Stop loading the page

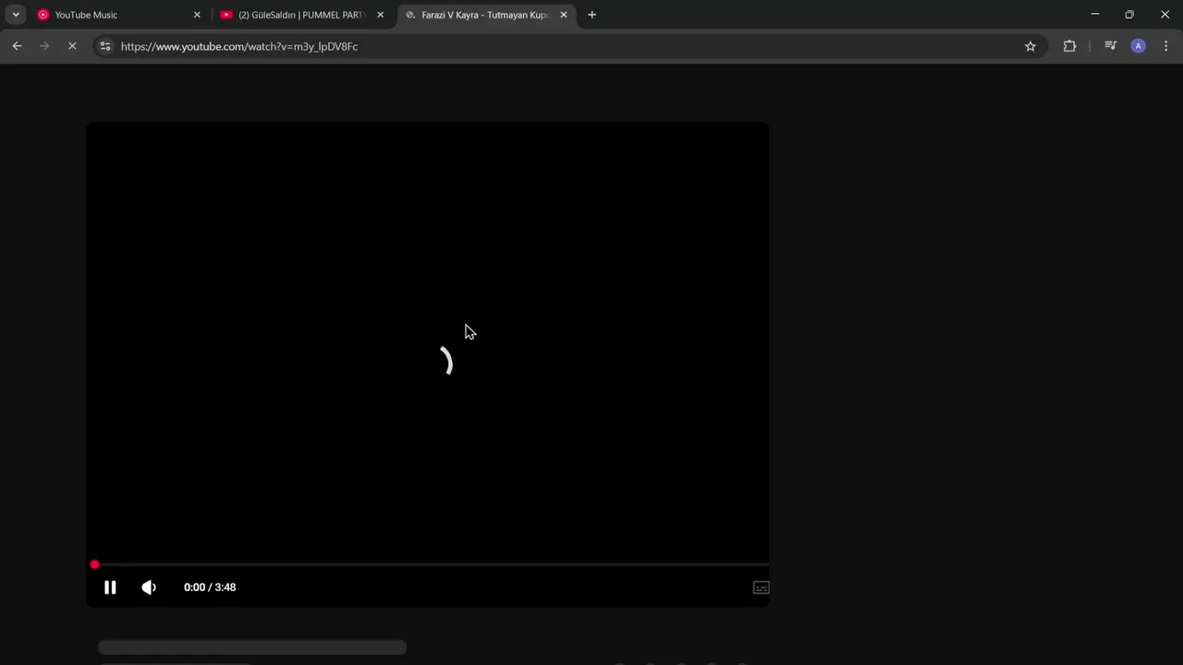coord(72,46)
